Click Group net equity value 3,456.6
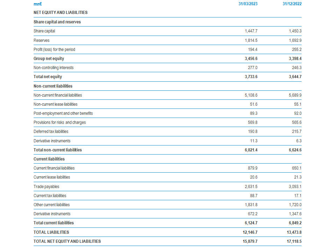The image size is (332, 247). [x=251, y=59]
